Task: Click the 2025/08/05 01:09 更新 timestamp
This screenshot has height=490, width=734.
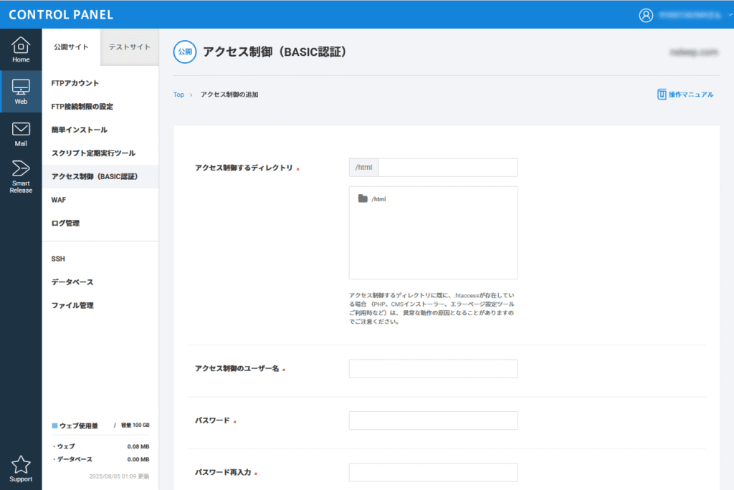Action: 119,476
